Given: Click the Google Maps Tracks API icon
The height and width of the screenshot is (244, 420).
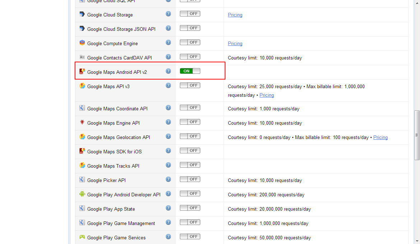Looking at the screenshot, I should (x=82, y=166).
